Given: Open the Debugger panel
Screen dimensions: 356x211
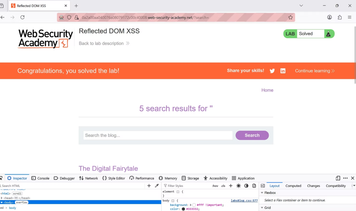Looking at the screenshot, I should (64, 178).
